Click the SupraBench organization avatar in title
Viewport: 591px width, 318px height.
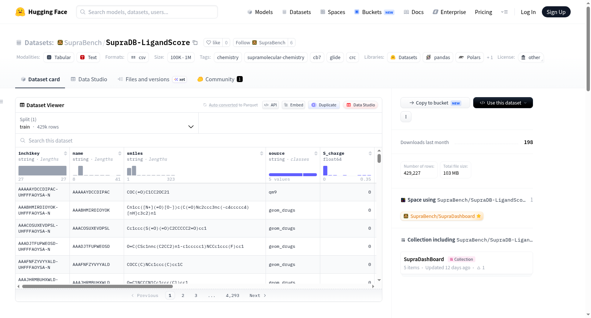(x=60, y=42)
